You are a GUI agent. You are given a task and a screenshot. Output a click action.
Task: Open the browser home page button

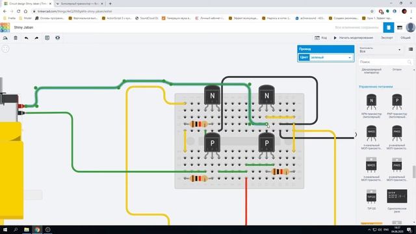click(x=25, y=12)
